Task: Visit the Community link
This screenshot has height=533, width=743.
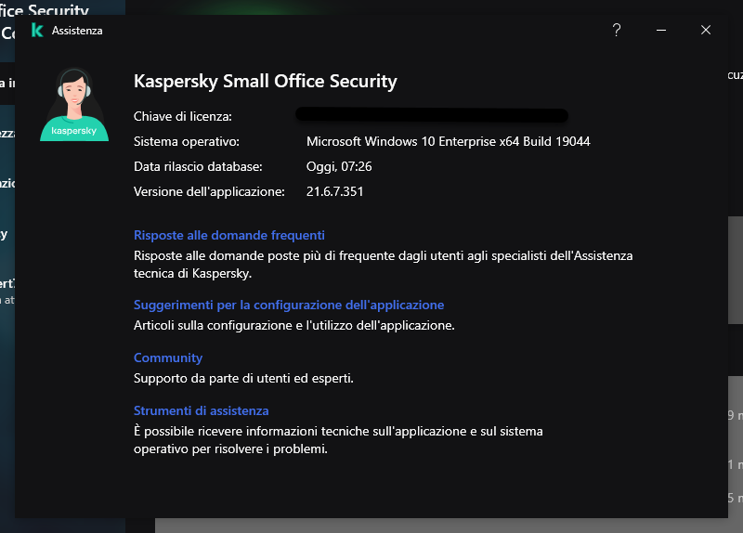Action: click(168, 357)
